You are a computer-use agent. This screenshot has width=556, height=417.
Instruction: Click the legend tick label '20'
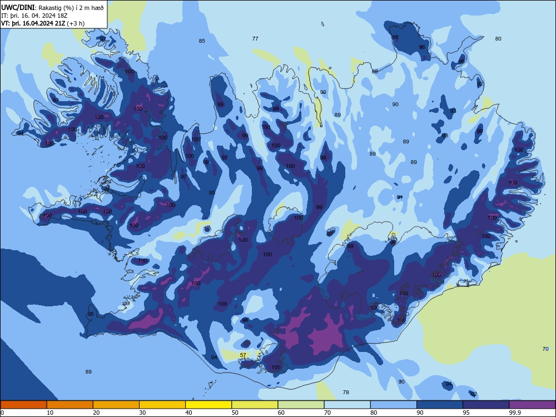point(96,413)
